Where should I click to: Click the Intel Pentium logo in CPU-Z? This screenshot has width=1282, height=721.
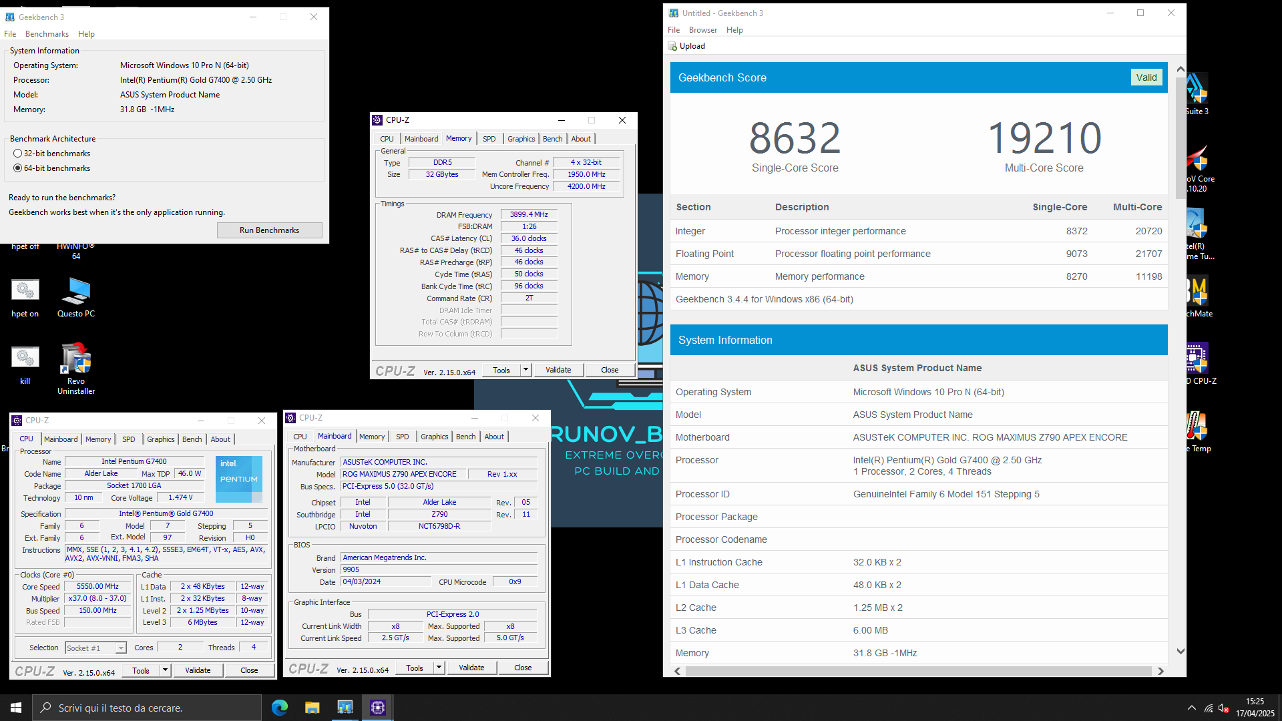239,479
